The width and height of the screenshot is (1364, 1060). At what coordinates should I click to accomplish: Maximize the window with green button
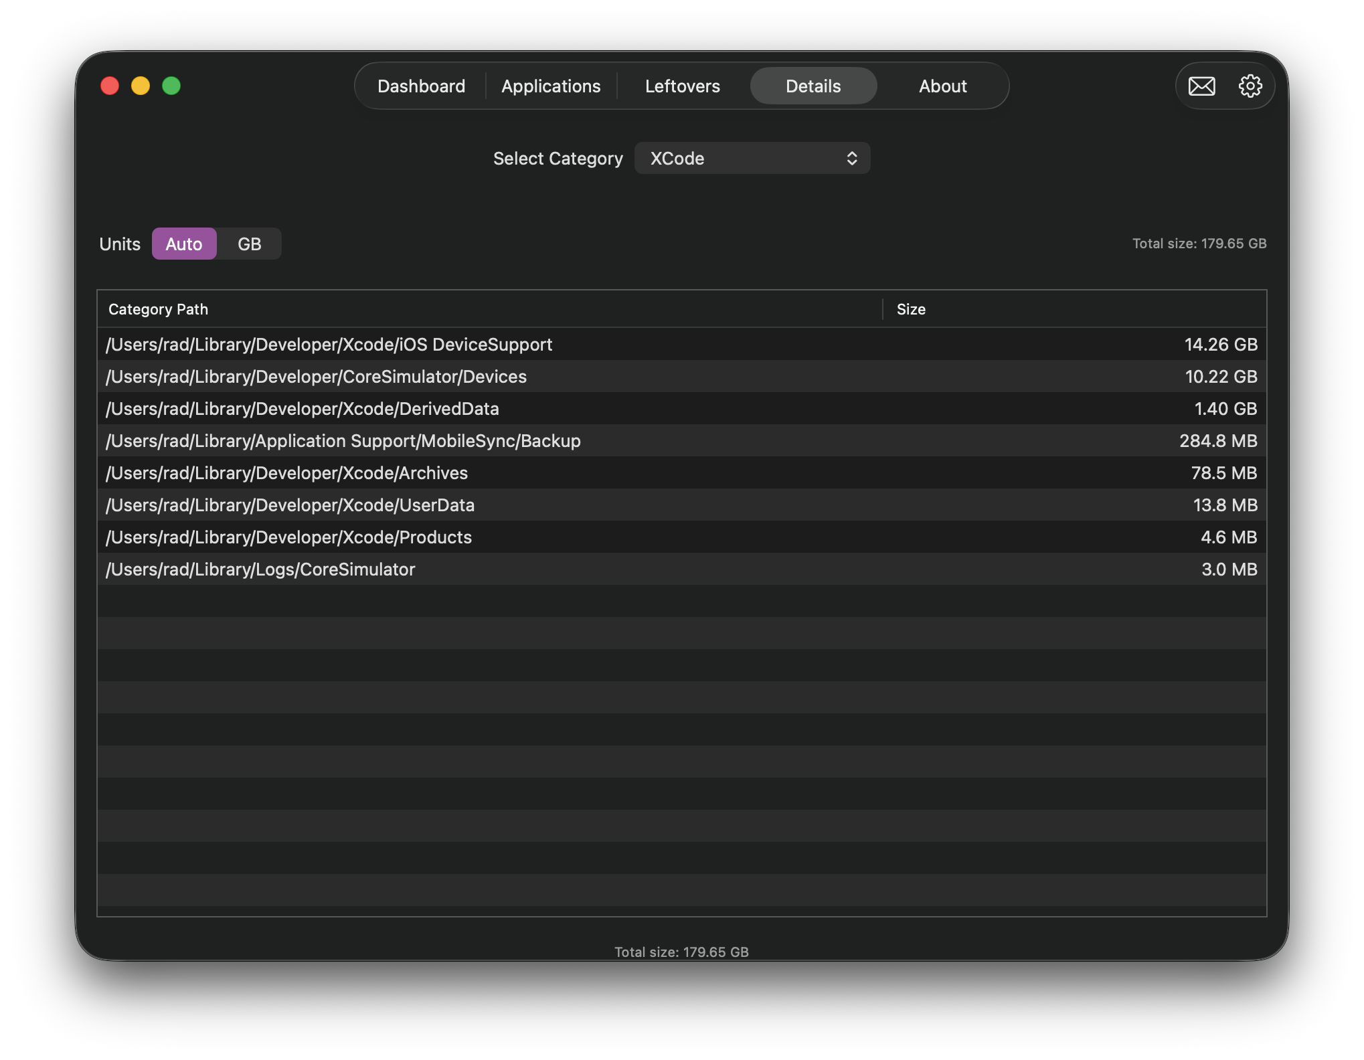171,86
